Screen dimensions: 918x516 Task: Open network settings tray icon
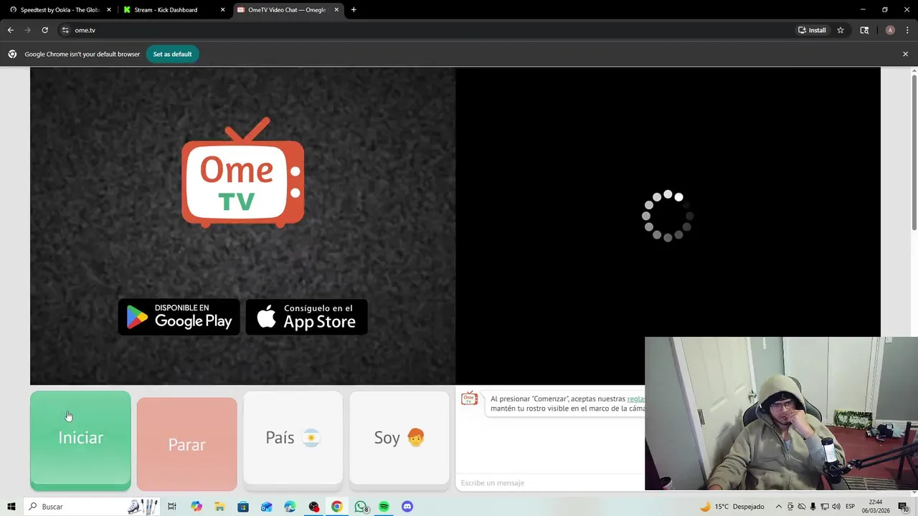click(825, 507)
